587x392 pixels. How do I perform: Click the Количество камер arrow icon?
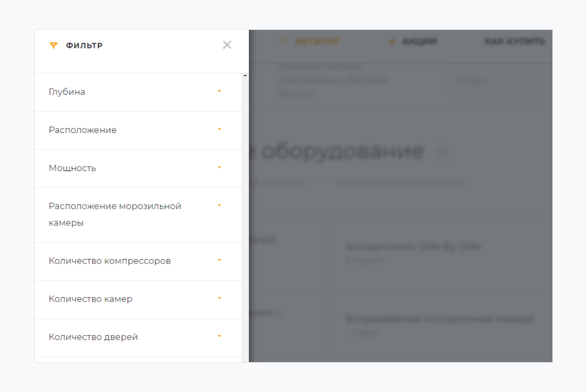pyautogui.click(x=220, y=298)
